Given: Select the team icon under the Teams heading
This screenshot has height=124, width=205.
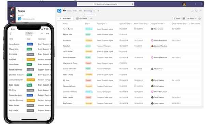Looking at the screenshot, I should click(19, 19).
